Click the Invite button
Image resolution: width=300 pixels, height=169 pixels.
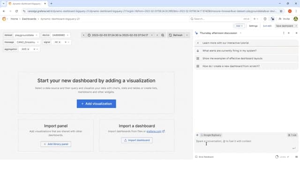point(284,19)
